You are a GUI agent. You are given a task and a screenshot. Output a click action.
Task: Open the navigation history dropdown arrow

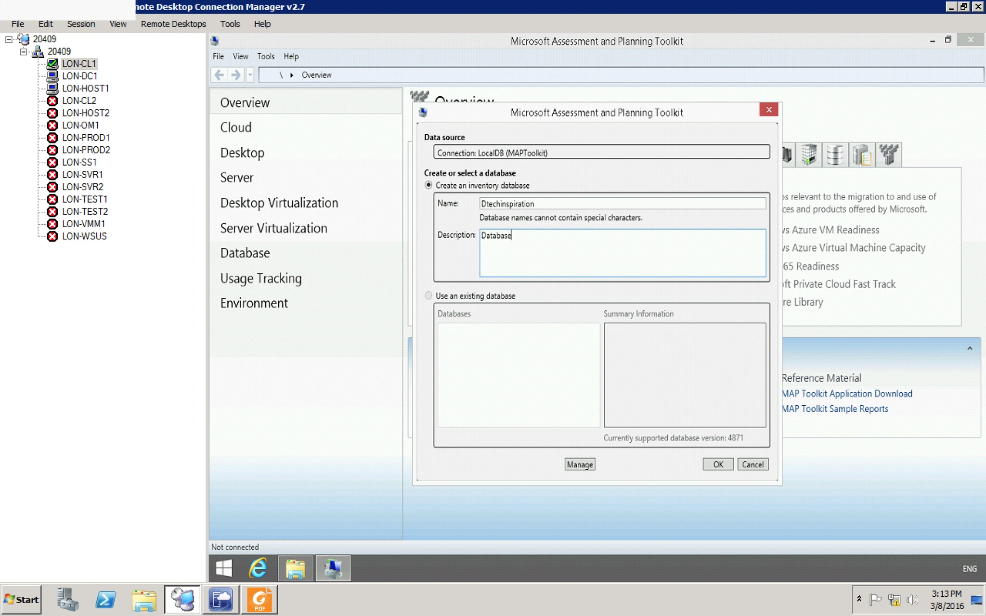point(250,75)
